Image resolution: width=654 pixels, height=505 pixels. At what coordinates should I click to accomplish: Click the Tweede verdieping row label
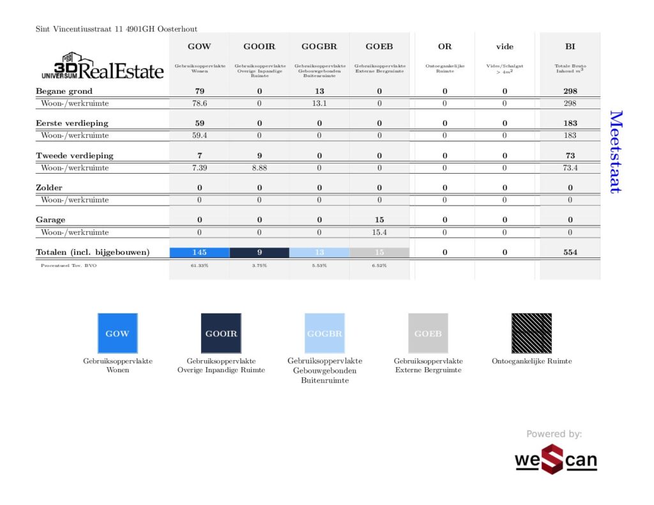pos(74,156)
